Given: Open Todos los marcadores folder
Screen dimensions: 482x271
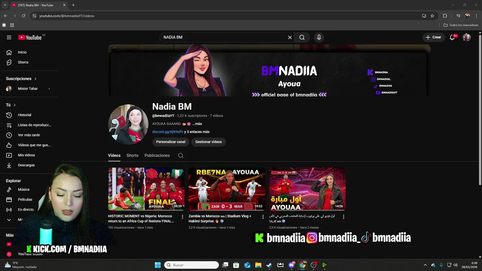Looking at the screenshot, I should [x=461, y=25].
